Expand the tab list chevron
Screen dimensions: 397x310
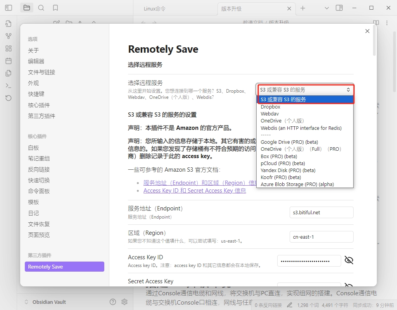tap(326, 8)
